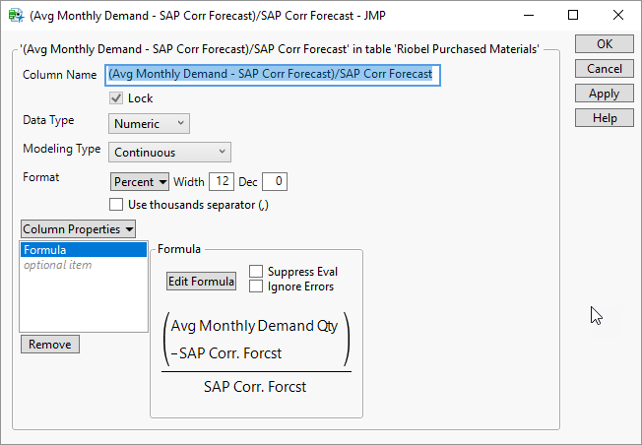
Task: Click the Cancel button
Action: click(604, 69)
